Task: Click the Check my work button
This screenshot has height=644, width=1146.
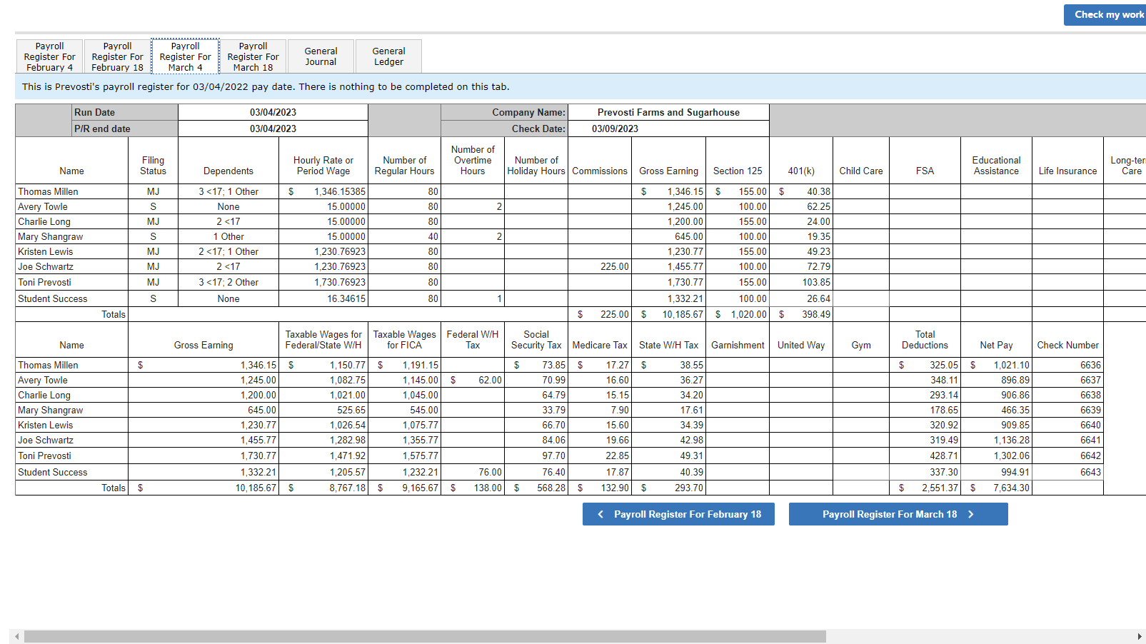Action: click(1107, 15)
